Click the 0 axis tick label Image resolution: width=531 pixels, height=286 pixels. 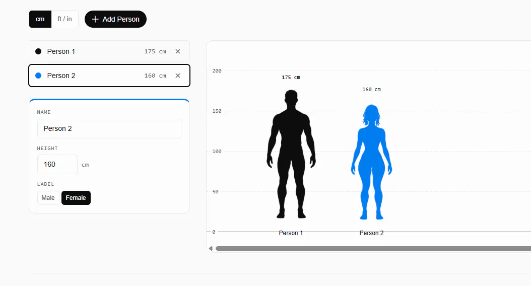coord(214,232)
